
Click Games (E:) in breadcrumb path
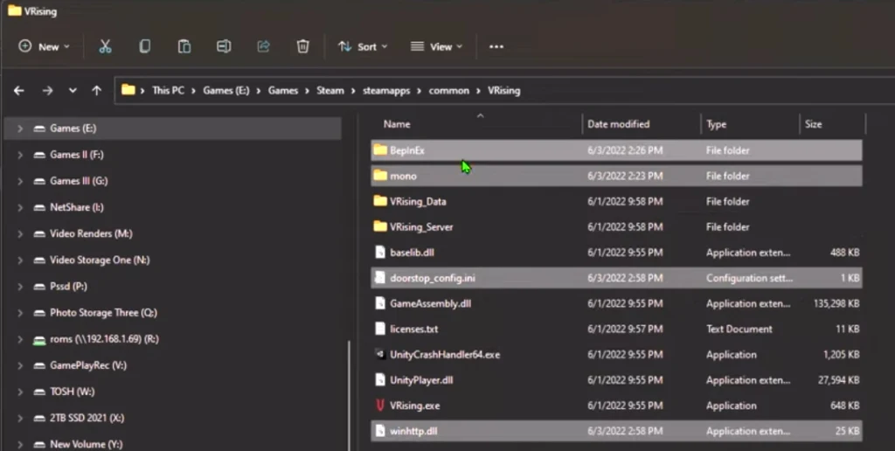click(x=226, y=91)
